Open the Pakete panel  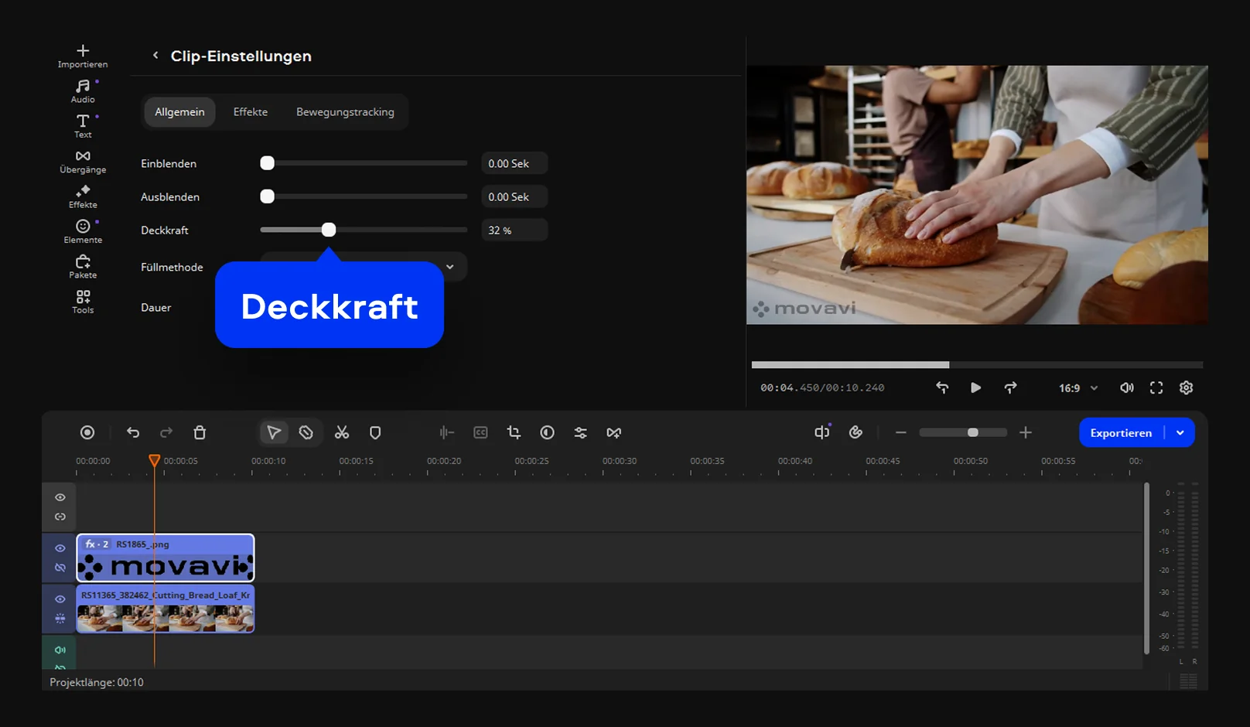point(83,267)
